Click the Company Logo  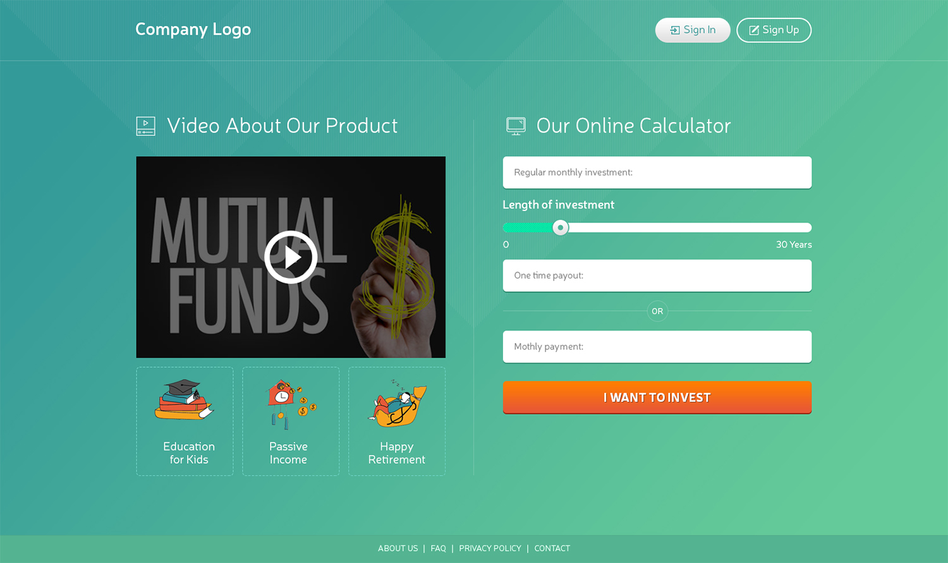(193, 30)
